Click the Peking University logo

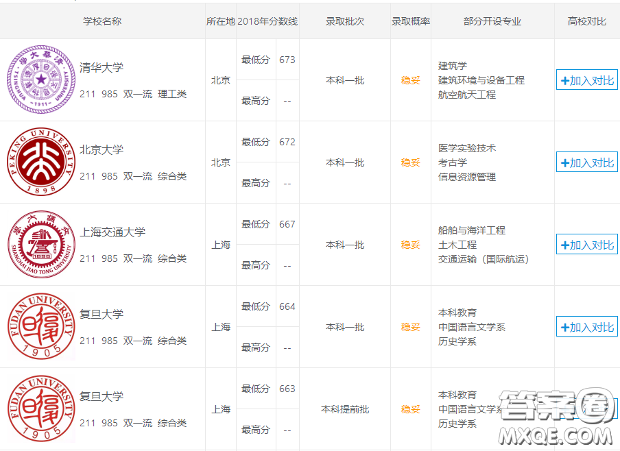tap(41, 162)
